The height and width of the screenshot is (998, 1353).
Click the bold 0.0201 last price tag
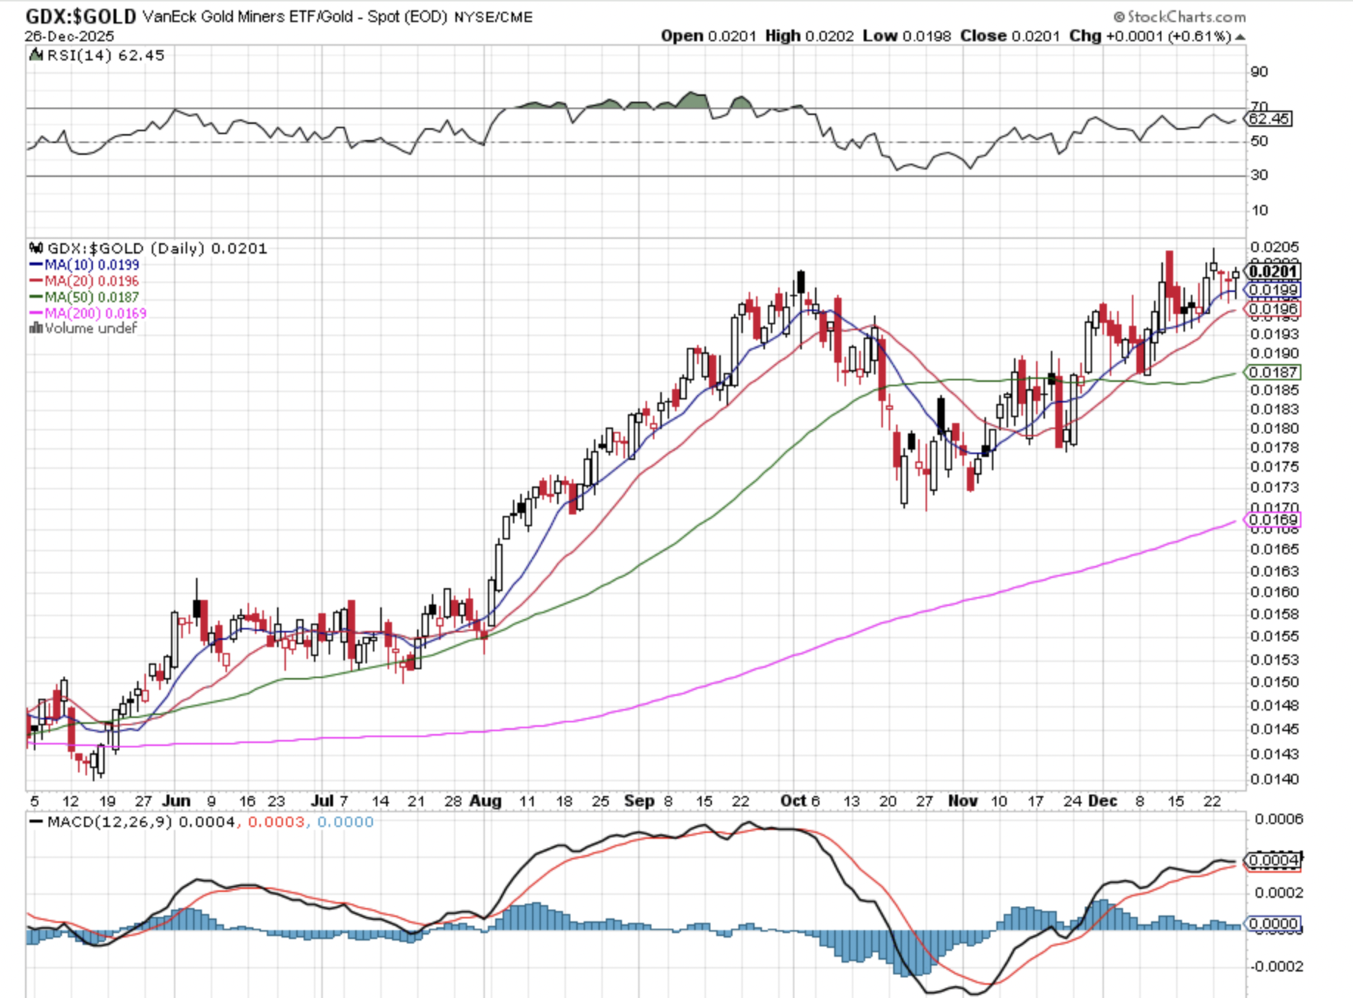(x=1273, y=271)
